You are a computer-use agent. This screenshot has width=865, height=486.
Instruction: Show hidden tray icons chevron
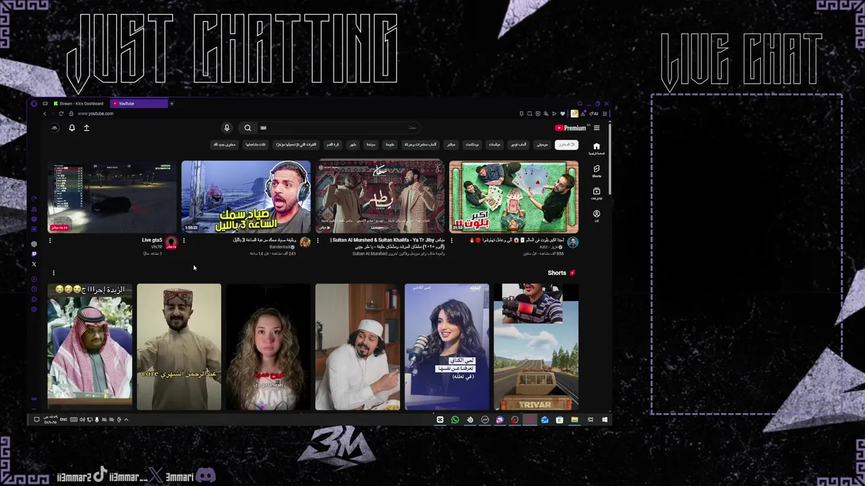point(126,420)
